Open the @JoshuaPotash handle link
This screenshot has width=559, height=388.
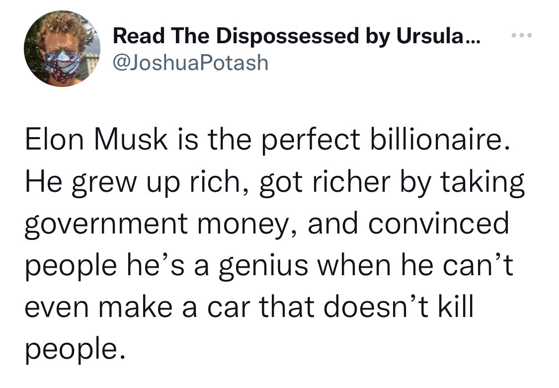click(191, 63)
